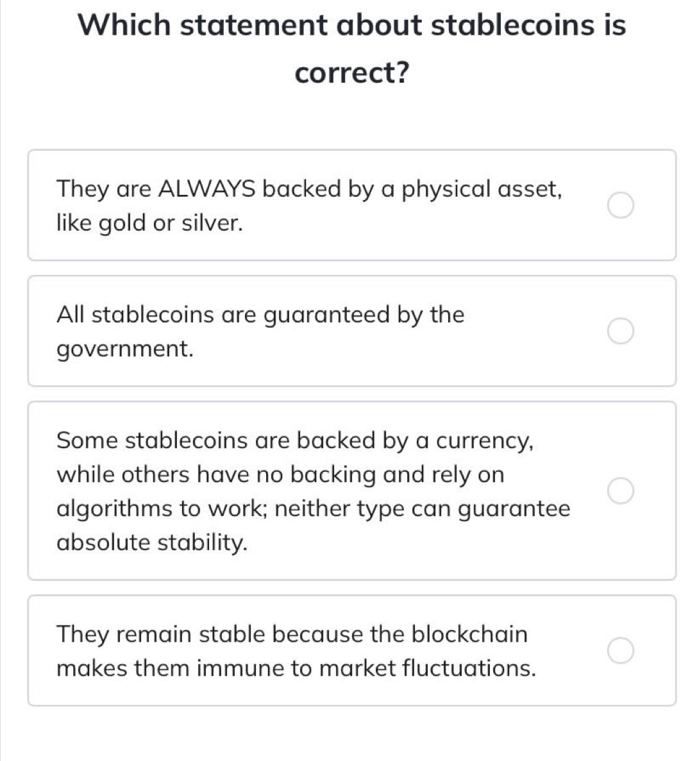Select the radio button beside the third answer
The height and width of the screenshot is (761, 690).
621,490
